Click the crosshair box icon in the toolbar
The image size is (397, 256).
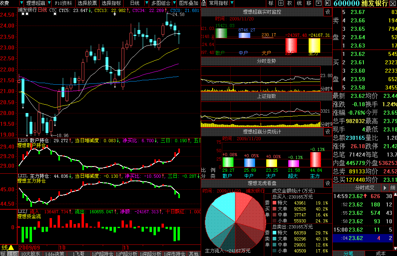(x=281, y=3)
